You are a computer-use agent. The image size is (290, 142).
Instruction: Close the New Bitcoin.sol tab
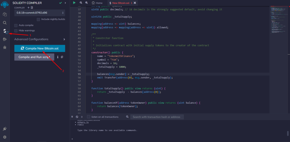click(x=135, y=3)
